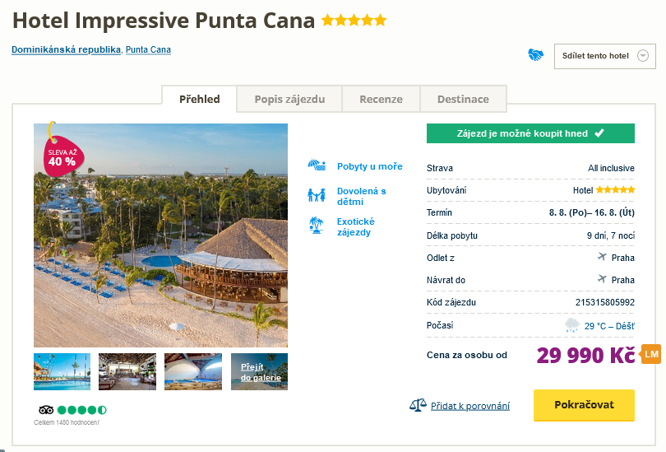This screenshot has width=666, height=452.
Task: Click the beach umbrella seaside icon
Action: 316,165
